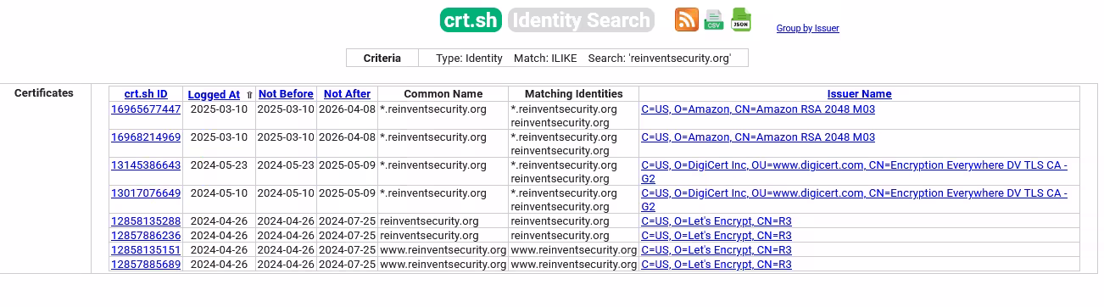
Task: Open certificate ID 13017076649
Action: tap(146, 193)
